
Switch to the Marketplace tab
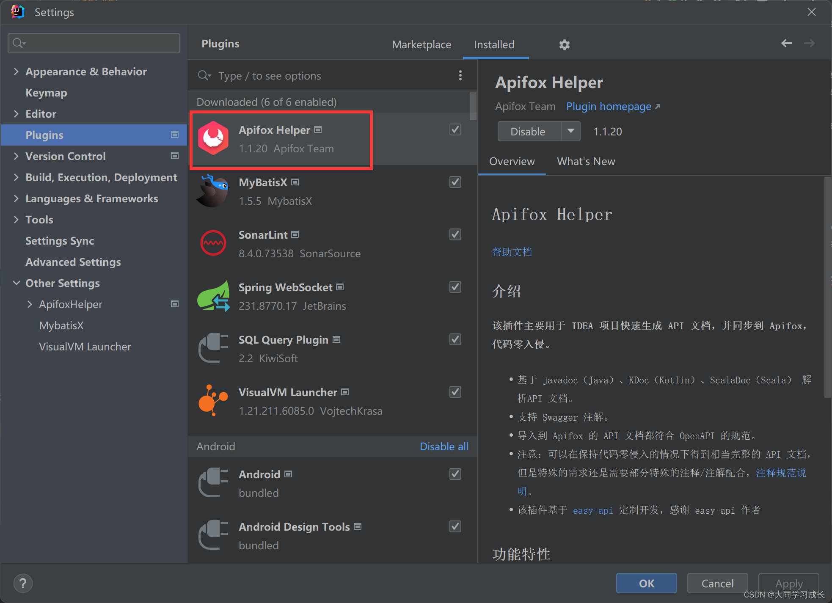point(422,44)
